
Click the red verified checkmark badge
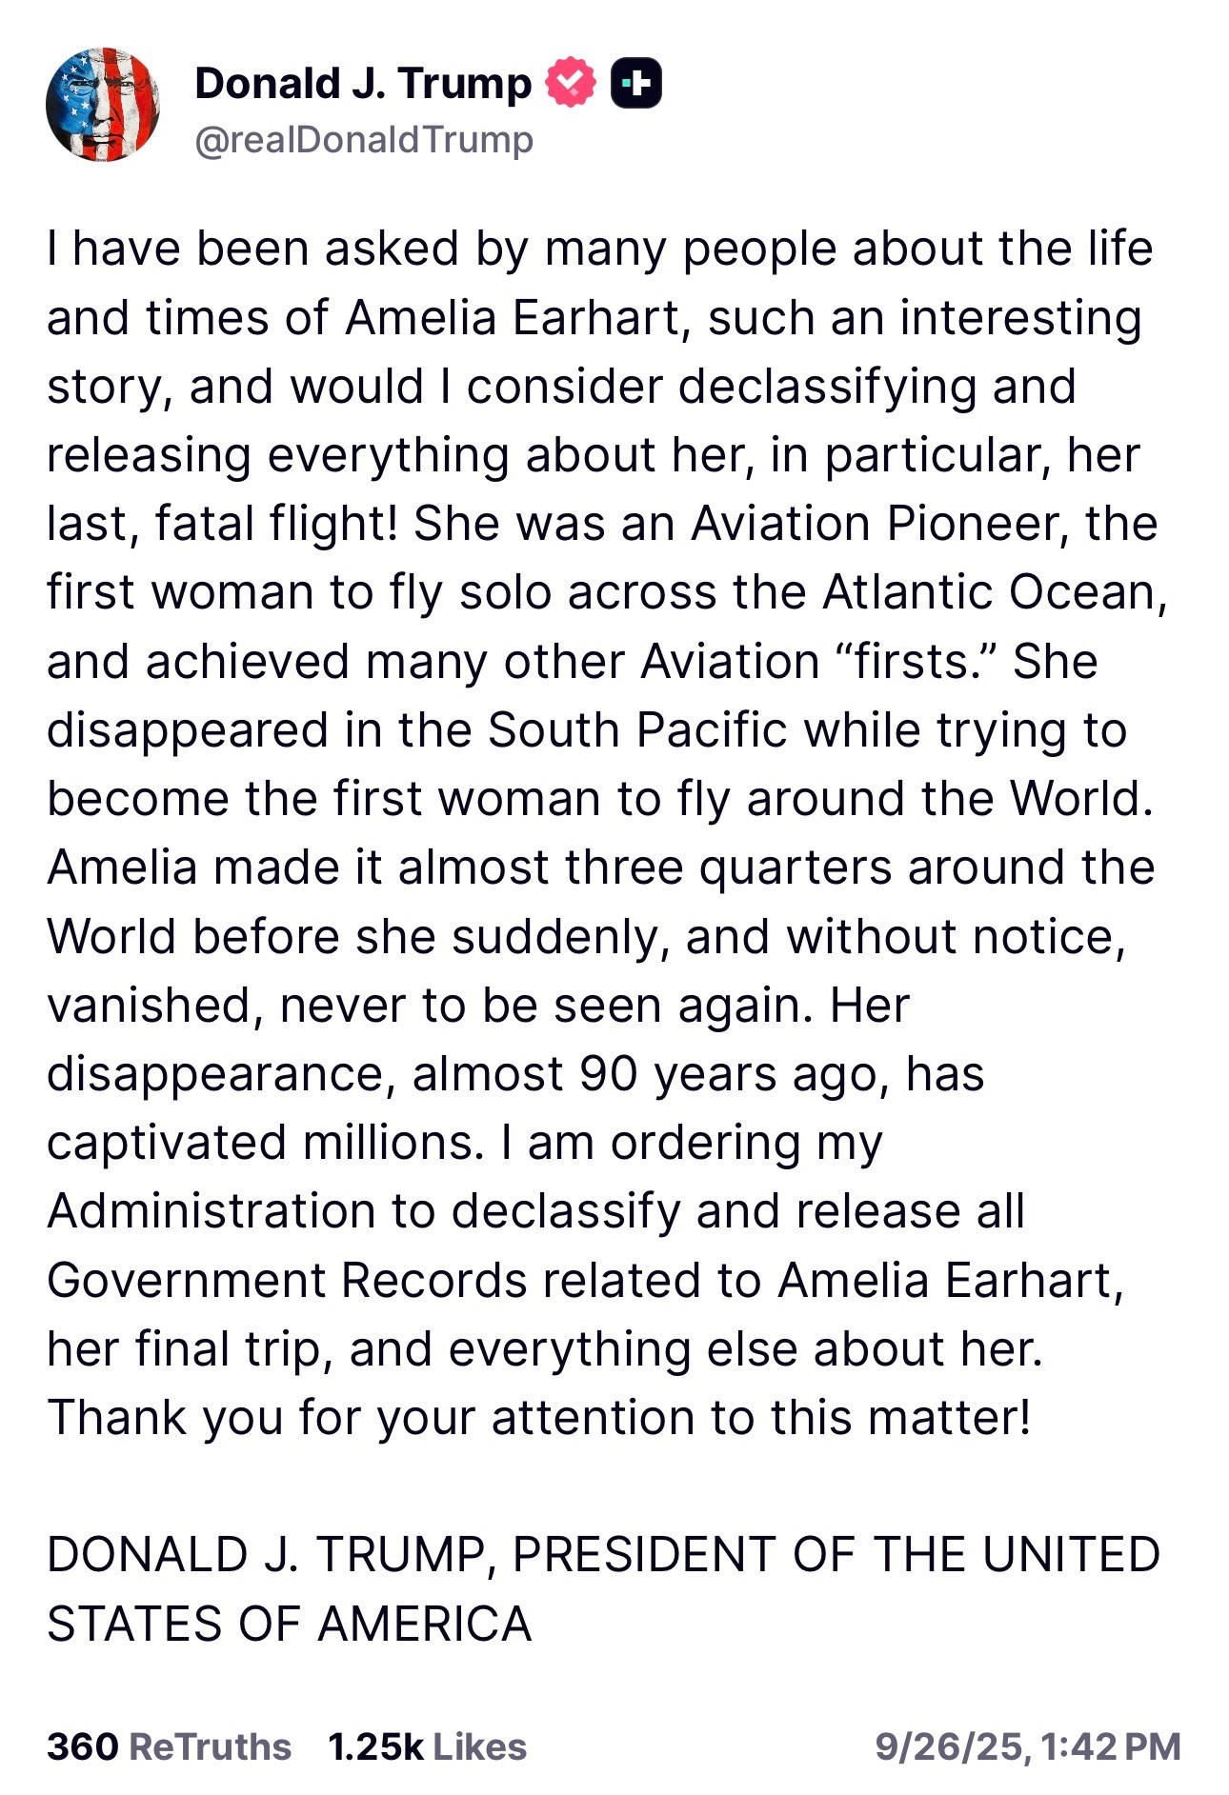pyautogui.click(x=570, y=83)
